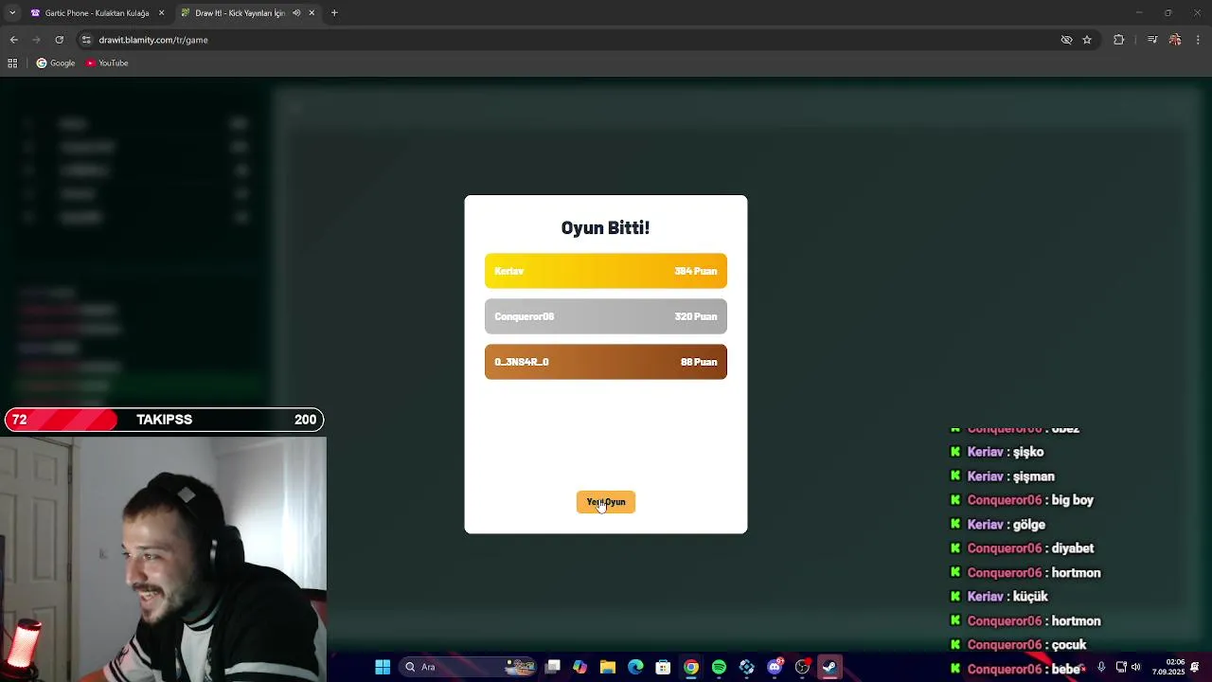Open the Windows Start menu
This screenshot has width=1212, height=682.
[x=383, y=667]
